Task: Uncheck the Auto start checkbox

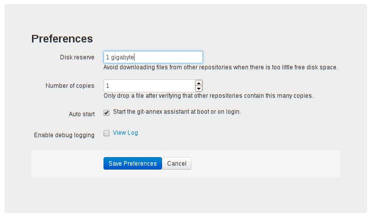Action: pos(106,113)
